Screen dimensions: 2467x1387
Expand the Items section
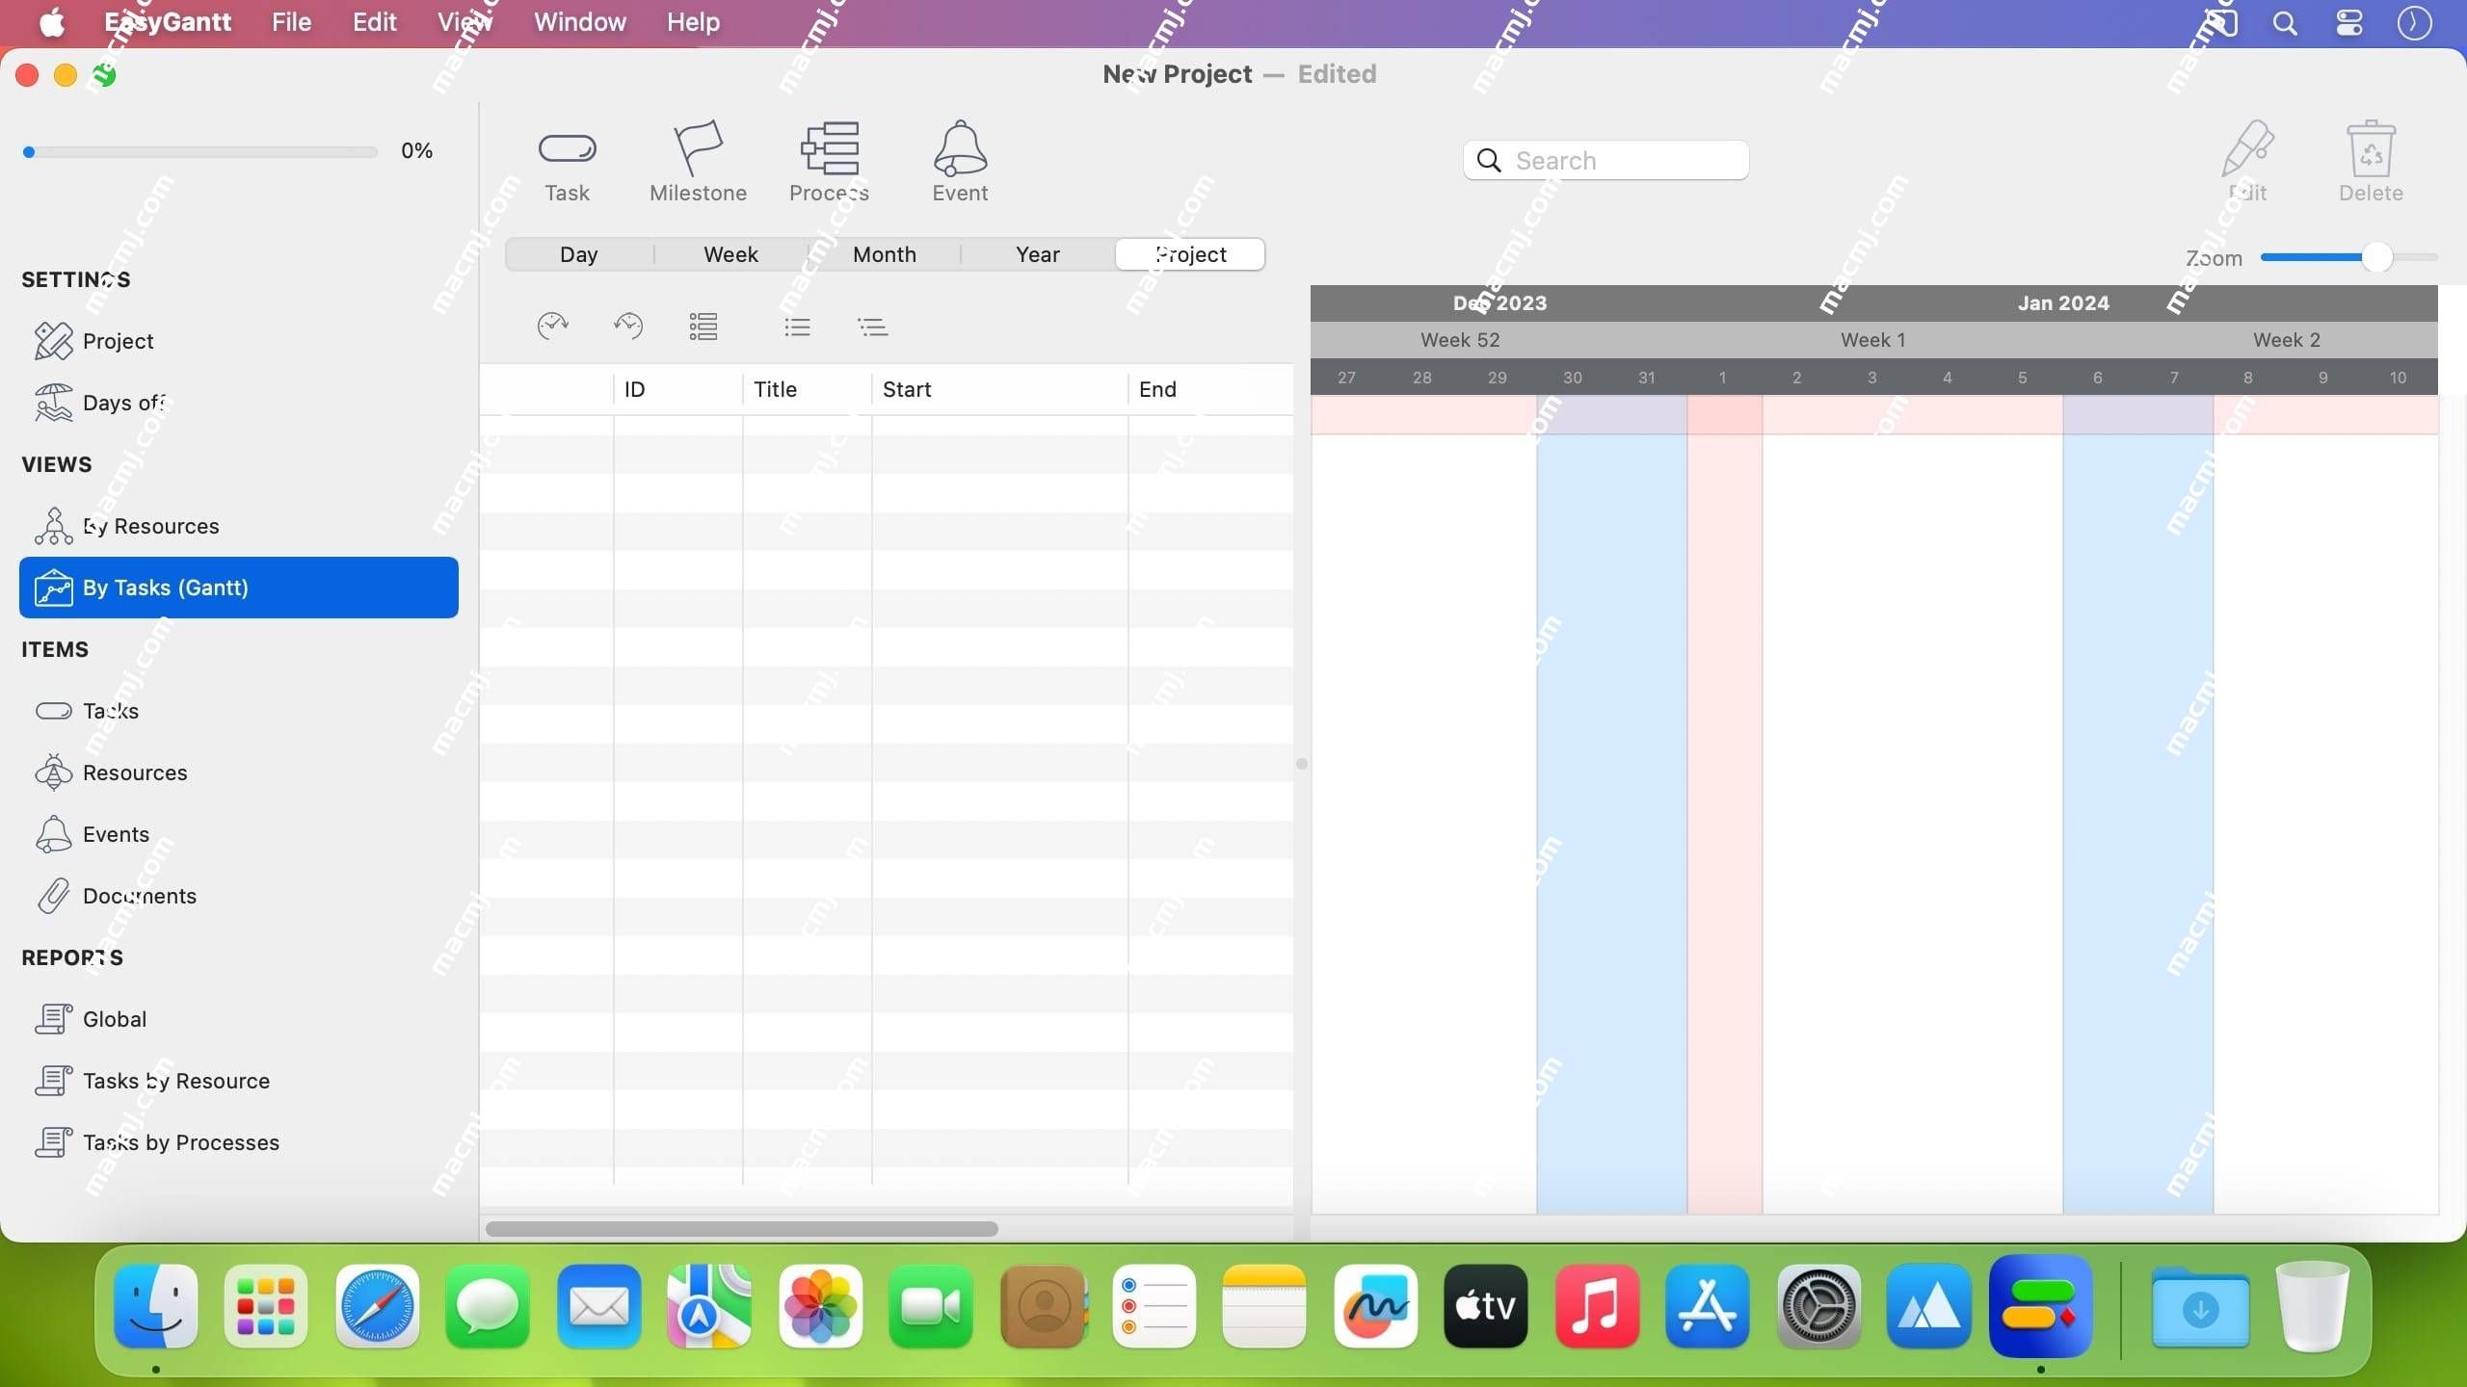(54, 650)
